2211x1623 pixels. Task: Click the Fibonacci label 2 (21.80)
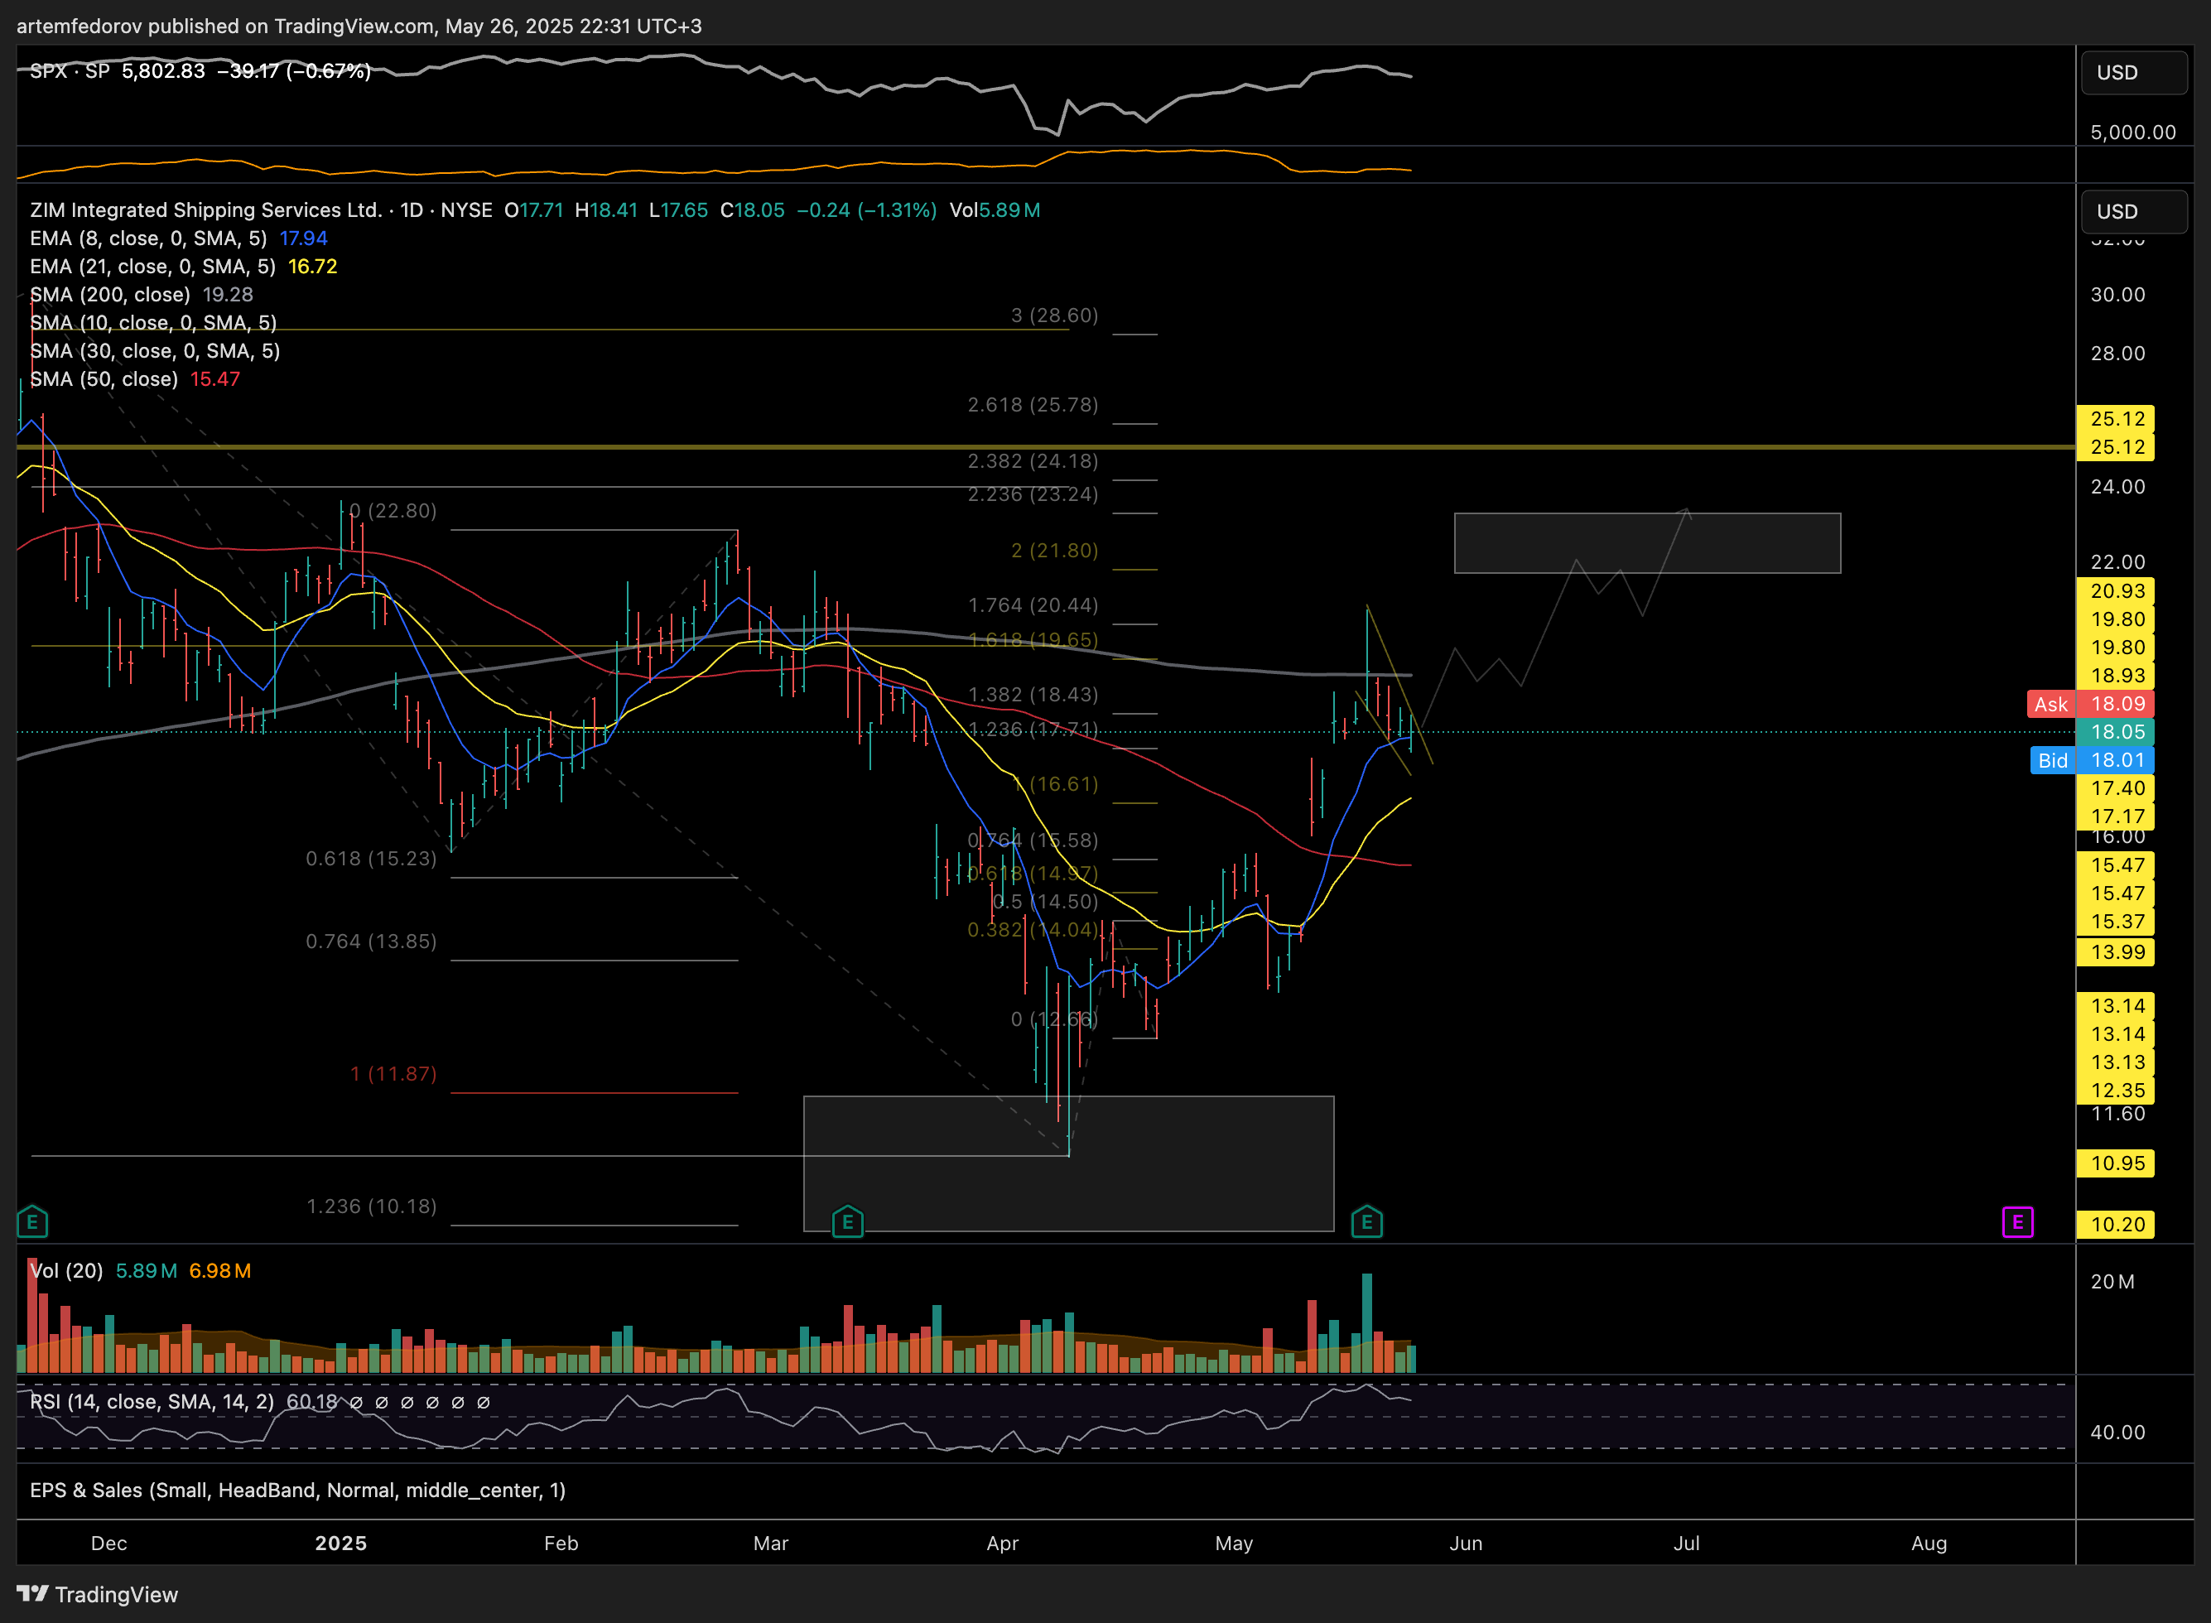click(x=1055, y=550)
